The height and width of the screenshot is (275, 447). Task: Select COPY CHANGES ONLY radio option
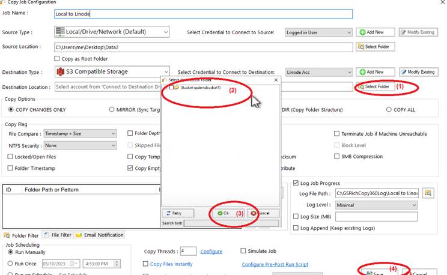(x=11, y=110)
